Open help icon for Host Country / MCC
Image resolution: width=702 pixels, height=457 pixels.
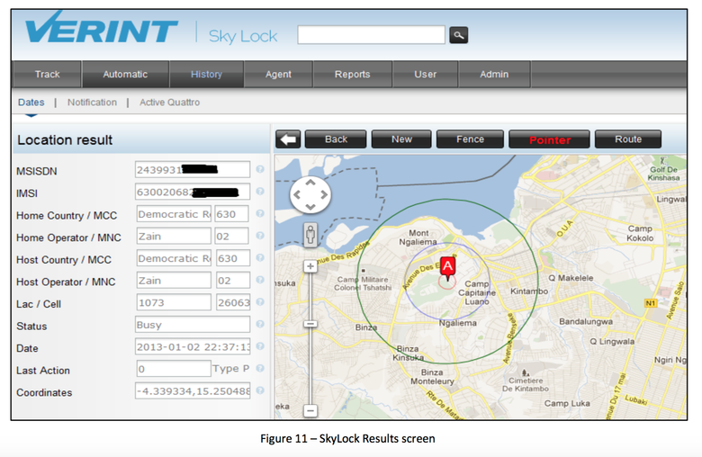pos(260,258)
